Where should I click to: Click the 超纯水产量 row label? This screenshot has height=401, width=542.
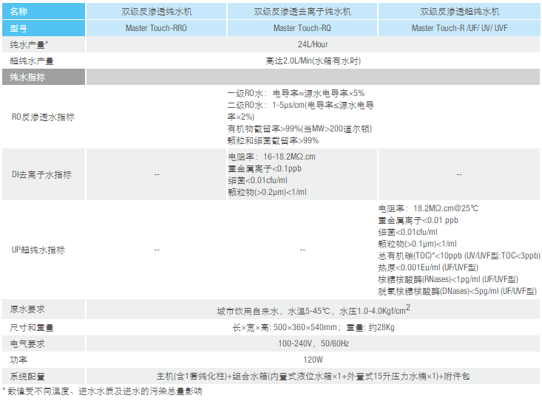click(32, 61)
